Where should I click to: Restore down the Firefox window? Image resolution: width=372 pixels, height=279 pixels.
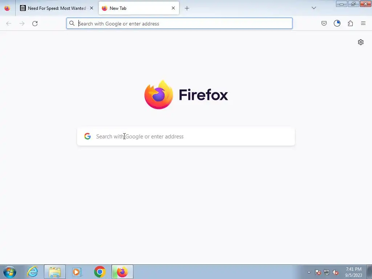coord(353,4)
